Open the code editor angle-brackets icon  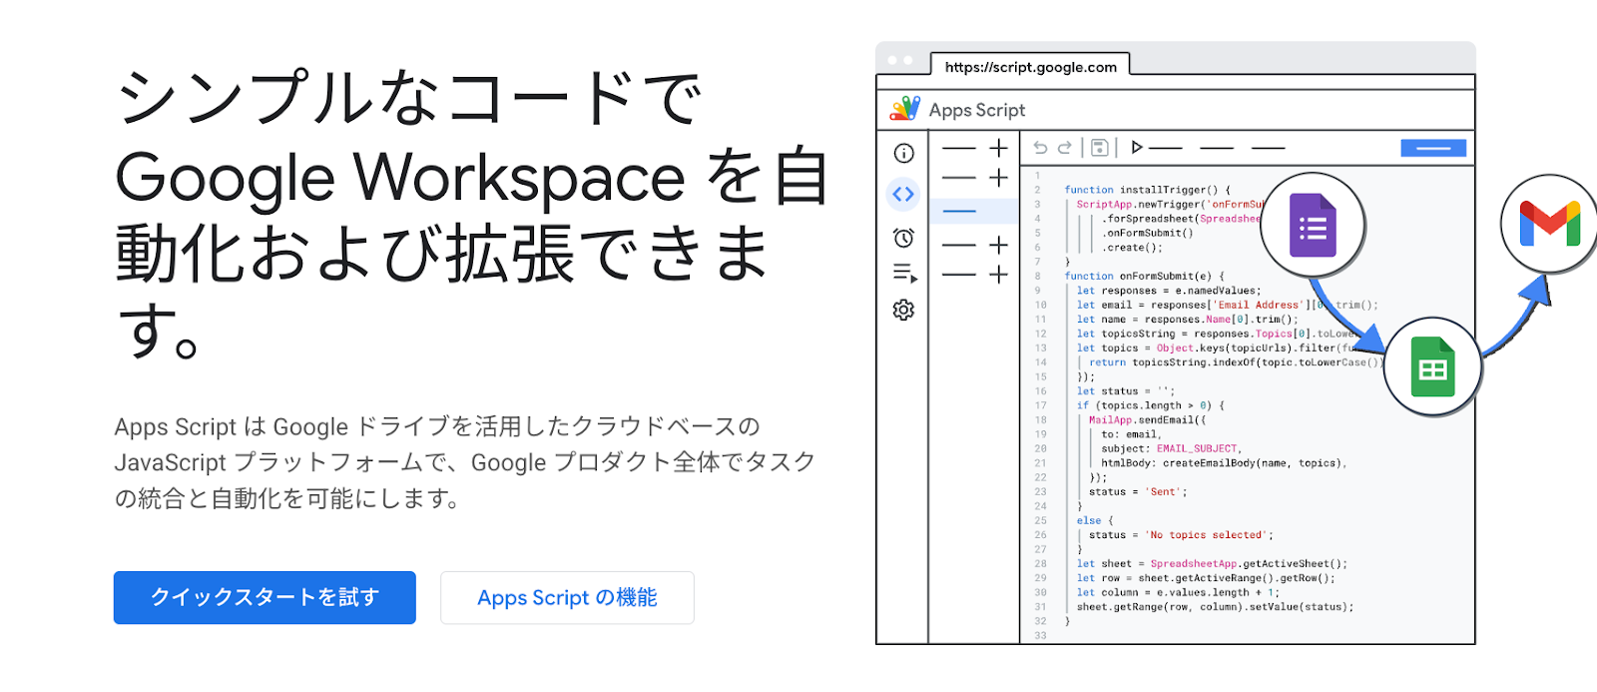point(903,194)
